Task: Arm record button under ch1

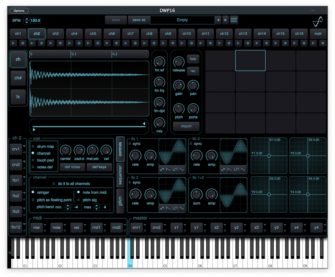Action: click(23, 43)
